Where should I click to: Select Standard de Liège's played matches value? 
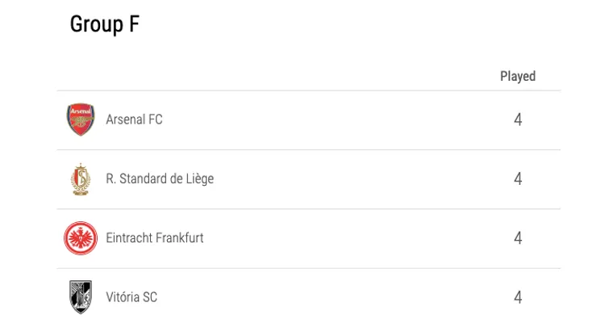pyautogui.click(x=518, y=178)
